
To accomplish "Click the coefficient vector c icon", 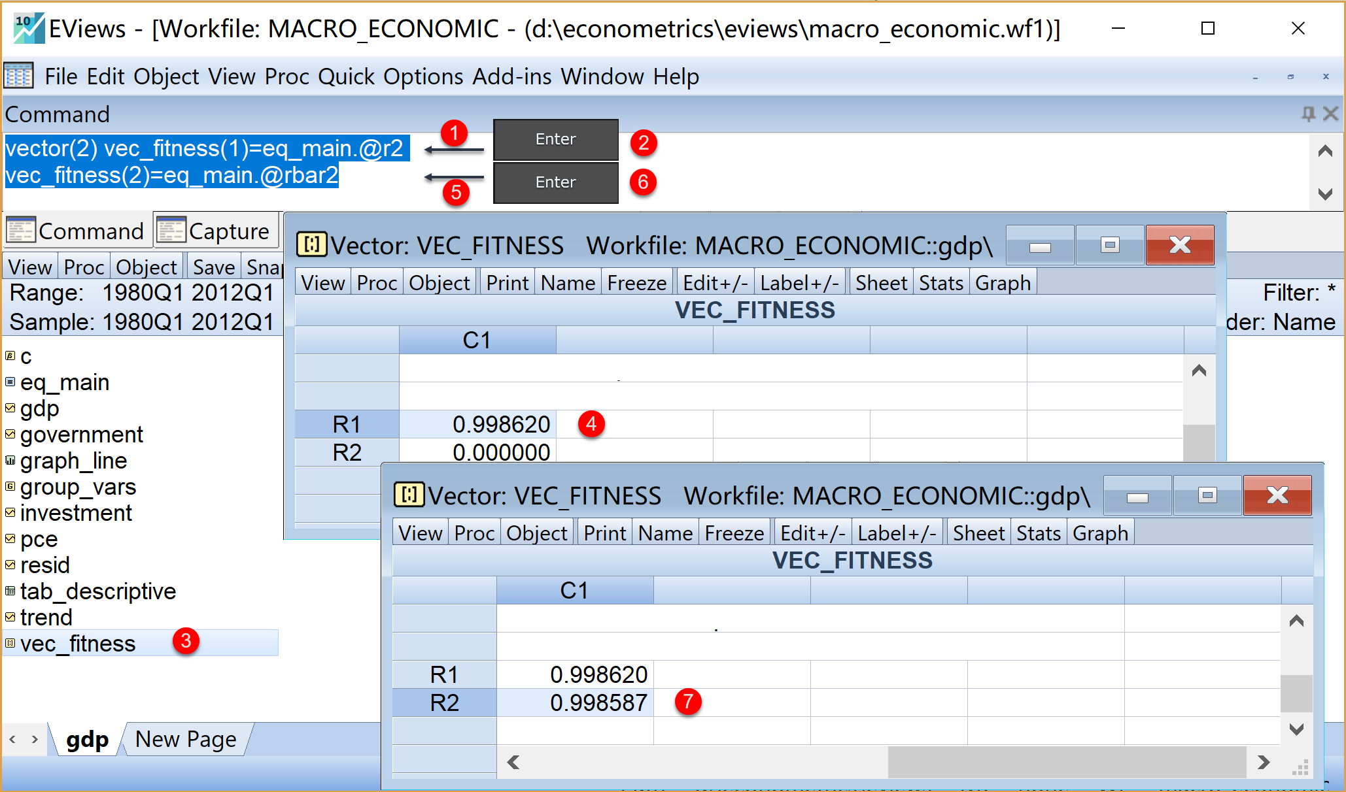I will point(10,356).
